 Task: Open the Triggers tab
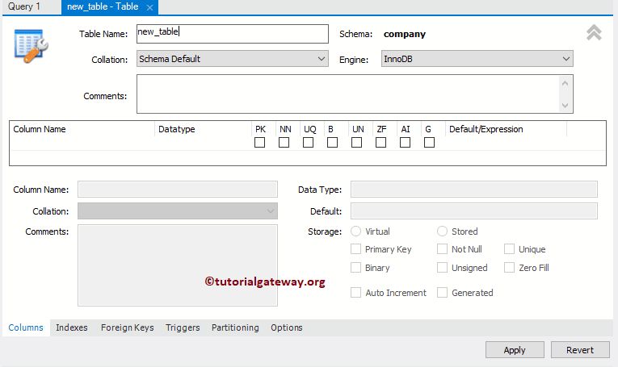tap(183, 327)
